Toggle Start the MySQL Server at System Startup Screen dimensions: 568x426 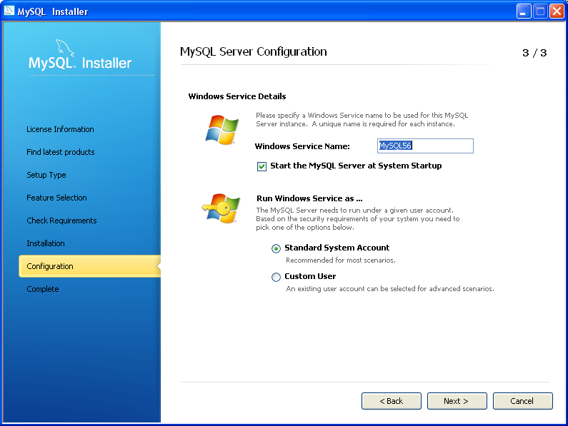point(261,166)
